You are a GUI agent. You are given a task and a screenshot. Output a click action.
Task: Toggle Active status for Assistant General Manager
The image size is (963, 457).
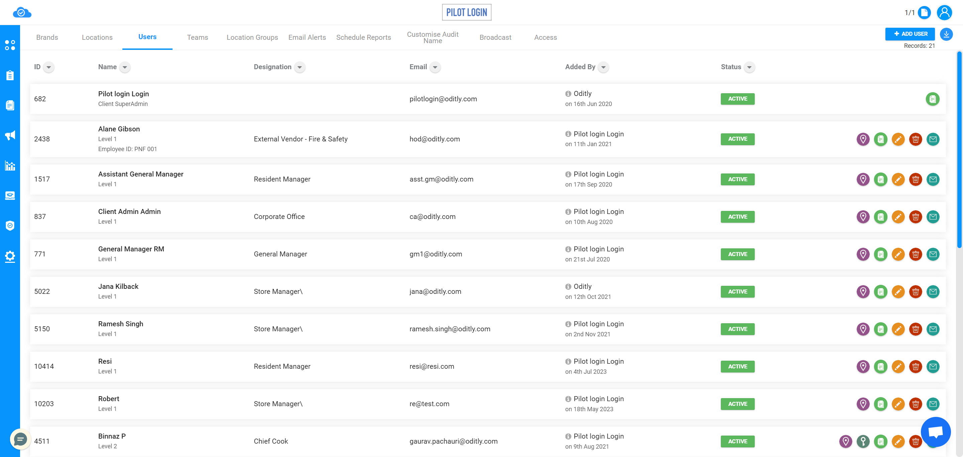tap(738, 179)
